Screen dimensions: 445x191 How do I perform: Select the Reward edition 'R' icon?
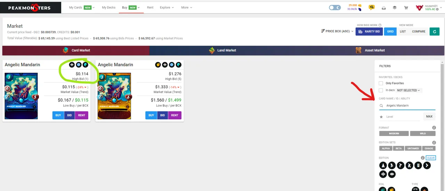(x=409, y=166)
